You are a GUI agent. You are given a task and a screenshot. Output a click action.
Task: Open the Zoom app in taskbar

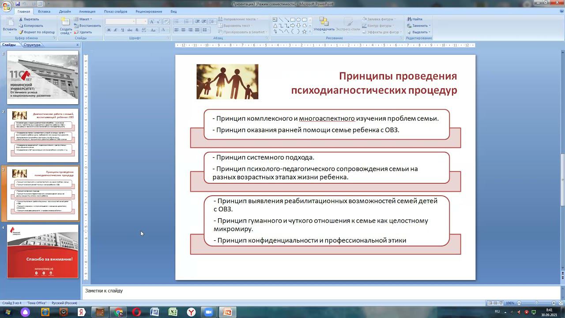(x=208, y=312)
